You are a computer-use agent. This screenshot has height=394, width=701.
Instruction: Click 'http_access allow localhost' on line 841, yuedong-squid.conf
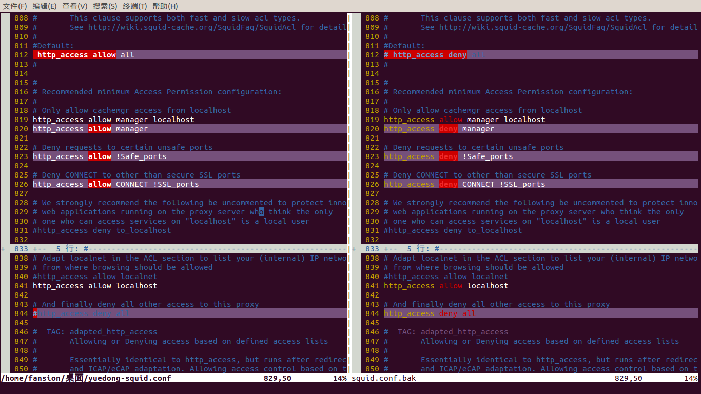coord(95,286)
